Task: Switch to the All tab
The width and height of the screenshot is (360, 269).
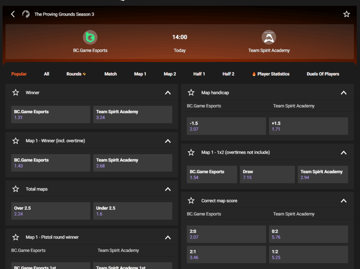Action: click(46, 74)
